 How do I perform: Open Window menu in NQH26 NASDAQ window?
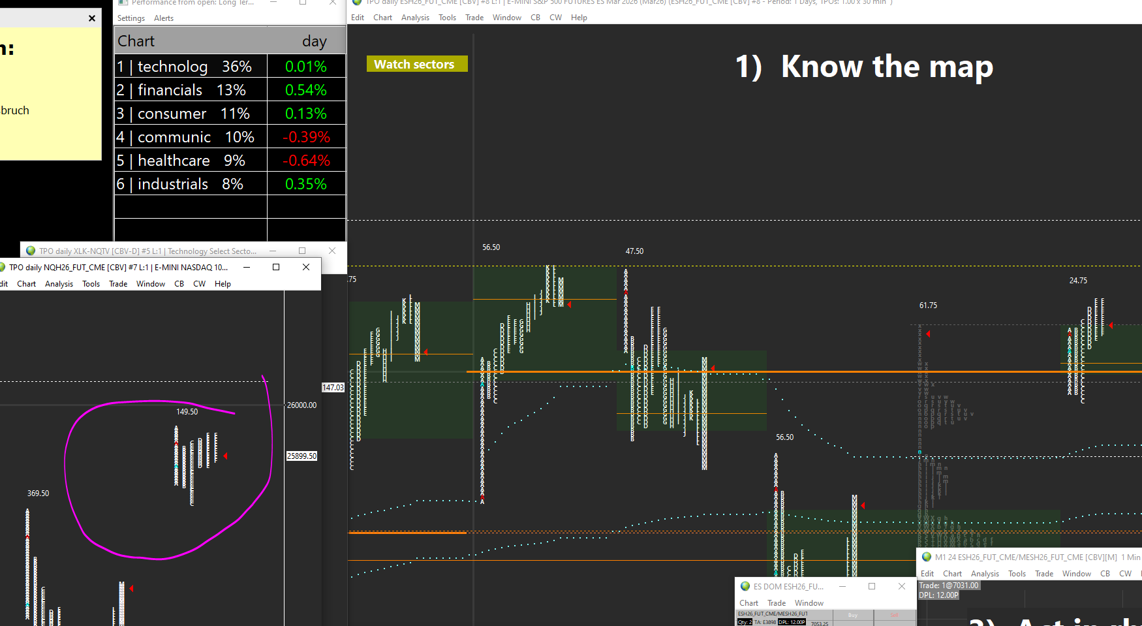[x=151, y=284]
